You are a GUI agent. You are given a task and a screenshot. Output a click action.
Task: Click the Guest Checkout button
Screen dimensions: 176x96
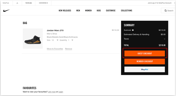(145, 53)
